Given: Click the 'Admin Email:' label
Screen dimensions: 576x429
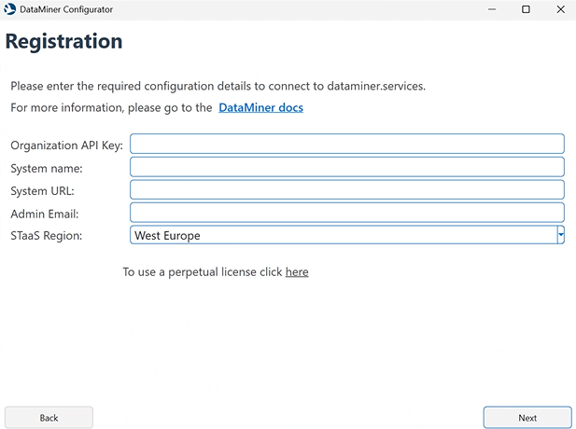Looking at the screenshot, I should 45,214.
